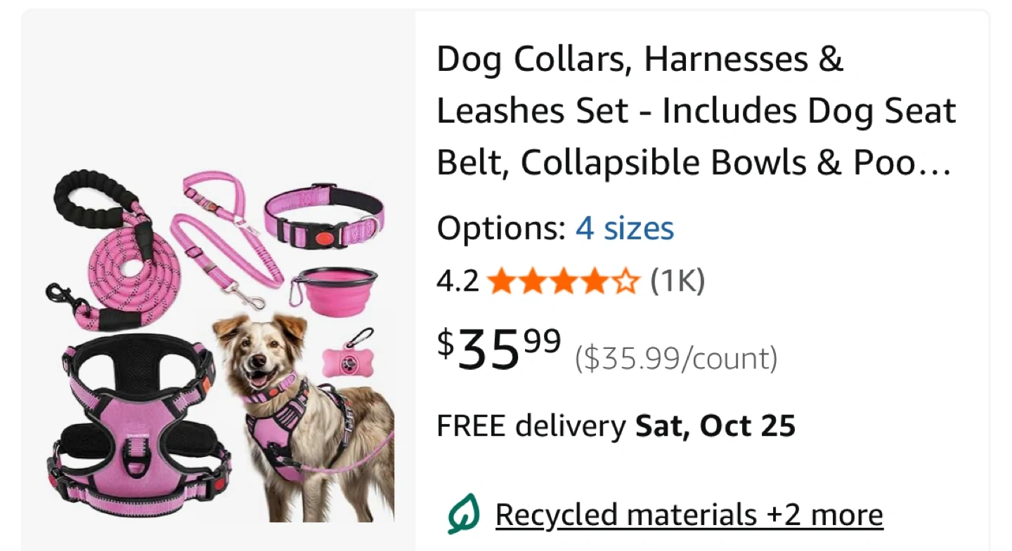Screen dimensions: 1012x551
Task: Open the Dog Collars, Harnesses & Leashes title
Action: [696, 111]
